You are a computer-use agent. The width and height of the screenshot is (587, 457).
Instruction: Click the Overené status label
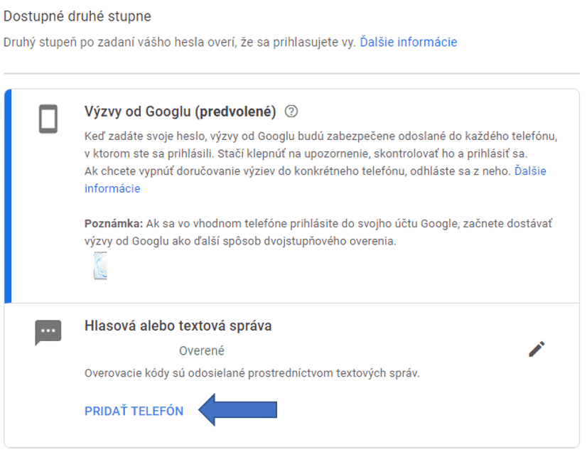(202, 351)
